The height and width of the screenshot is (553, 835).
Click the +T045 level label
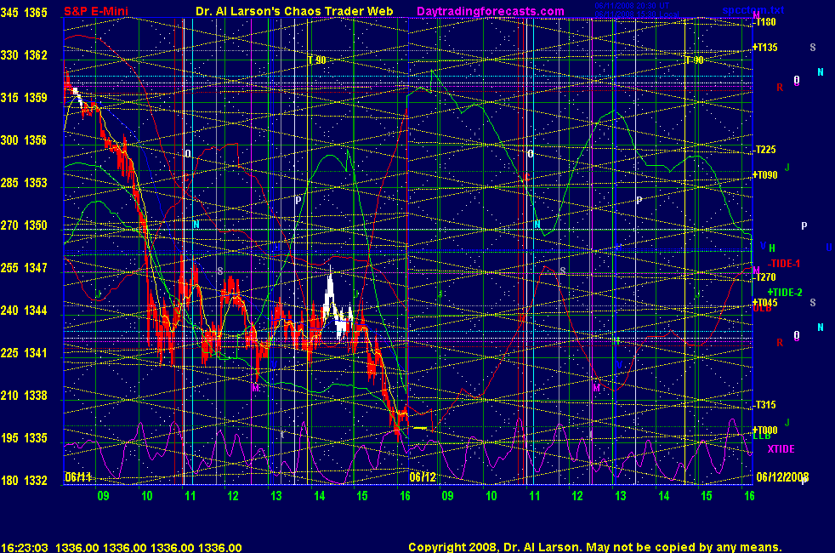tap(764, 303)
